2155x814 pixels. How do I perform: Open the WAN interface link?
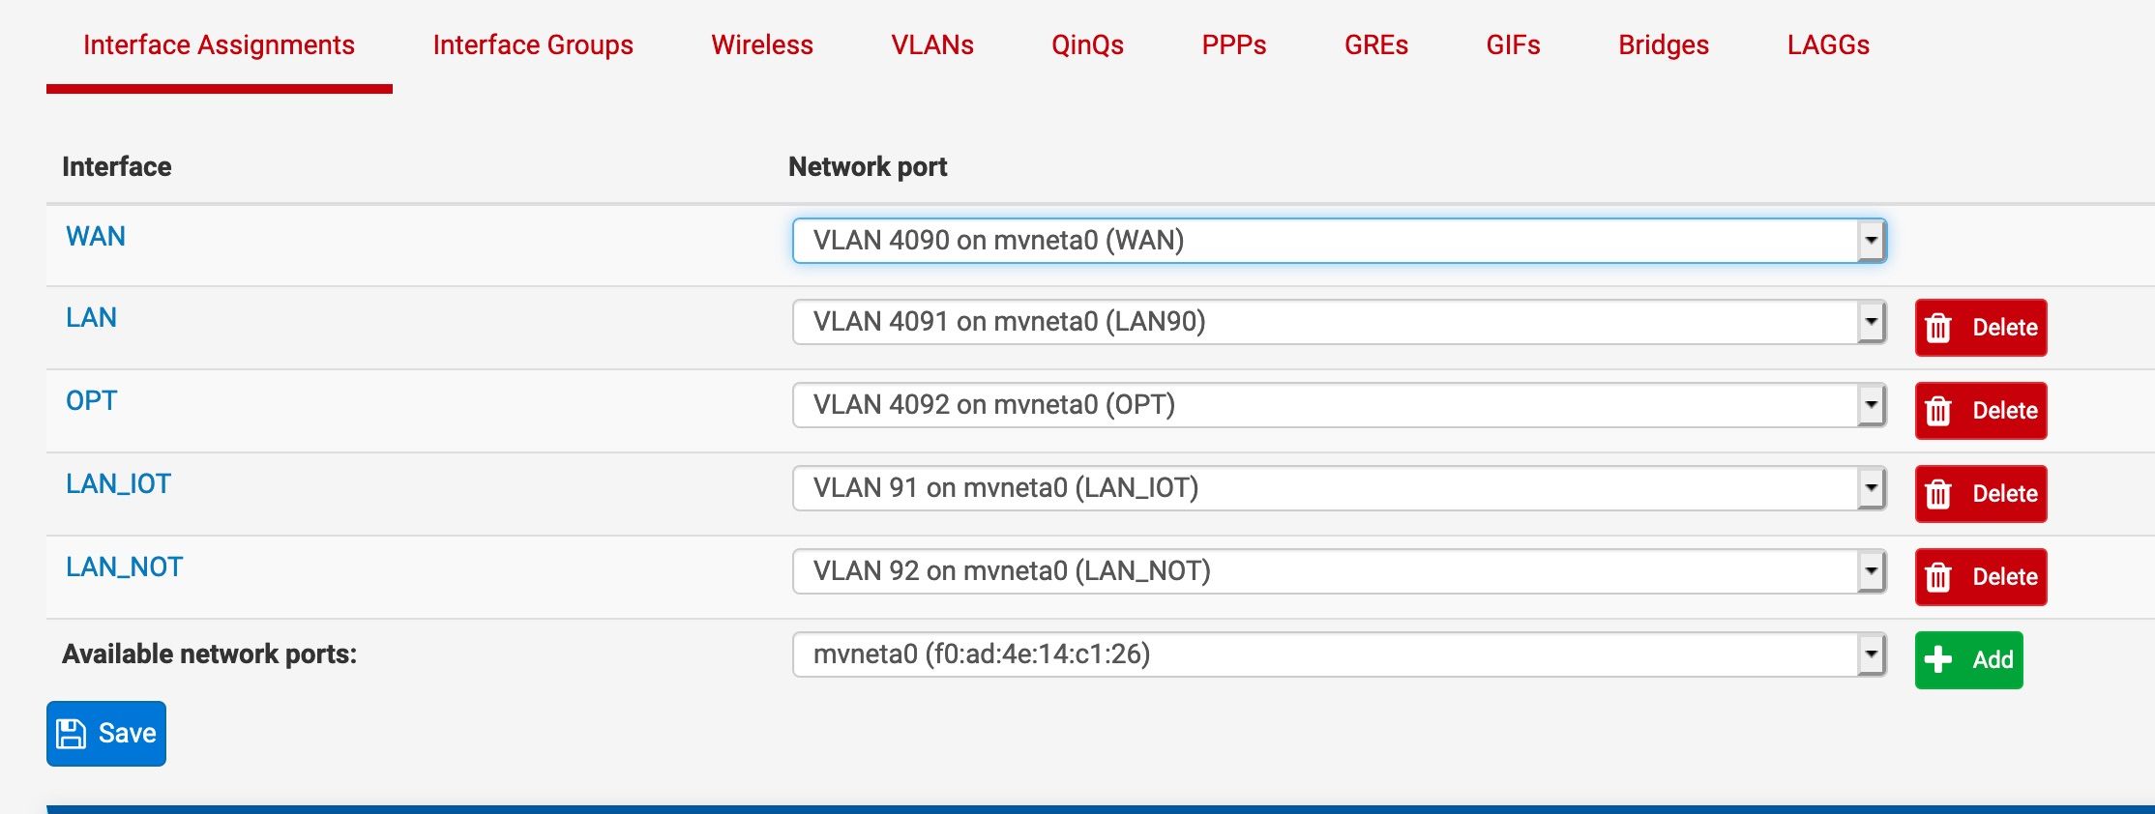click(96, 237)
